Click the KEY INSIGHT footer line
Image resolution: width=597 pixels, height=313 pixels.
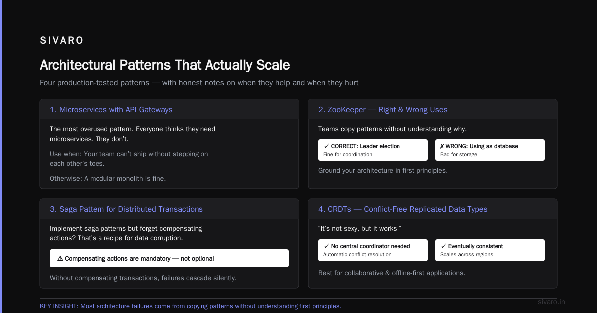[191, 306]
